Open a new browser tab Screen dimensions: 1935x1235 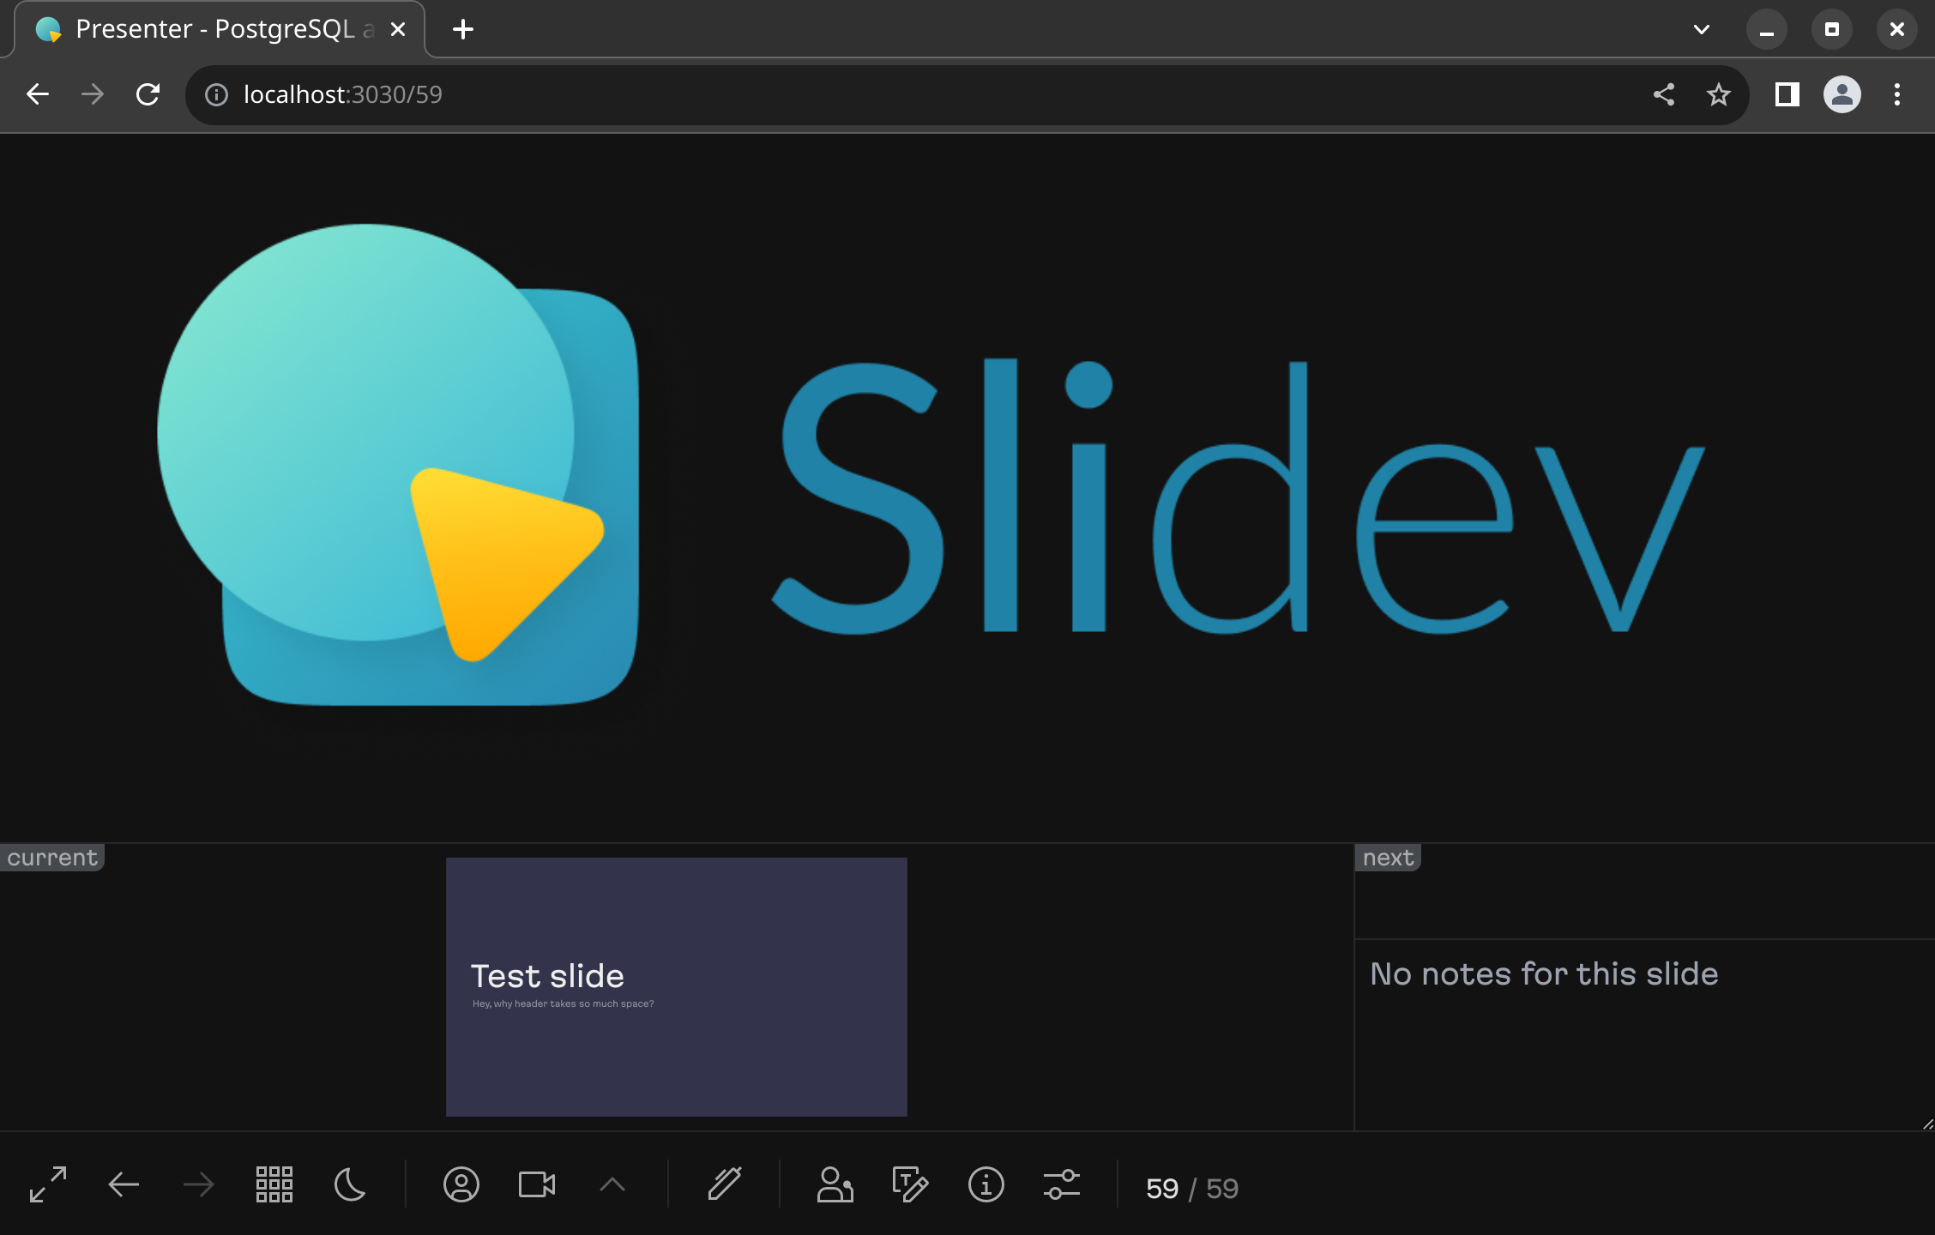click(462, 29)
